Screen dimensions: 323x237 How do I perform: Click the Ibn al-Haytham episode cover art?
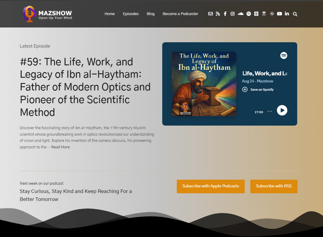204,84
